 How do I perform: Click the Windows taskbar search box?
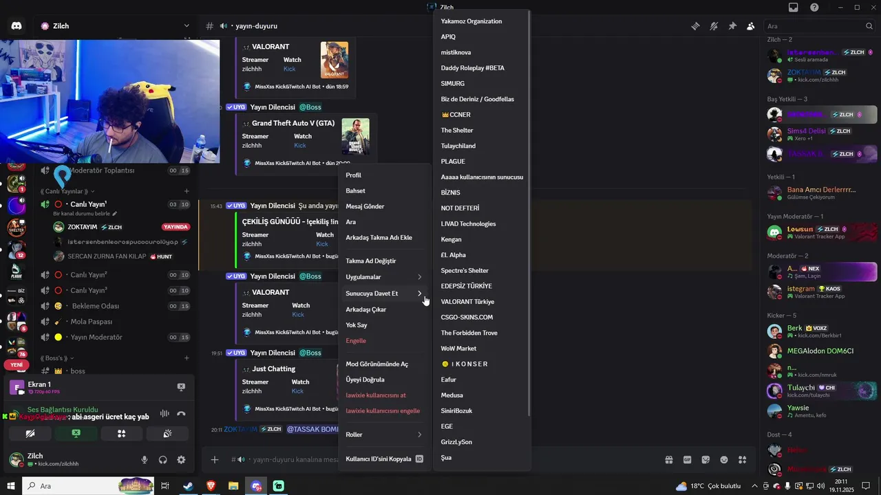(x=89, y=486)
